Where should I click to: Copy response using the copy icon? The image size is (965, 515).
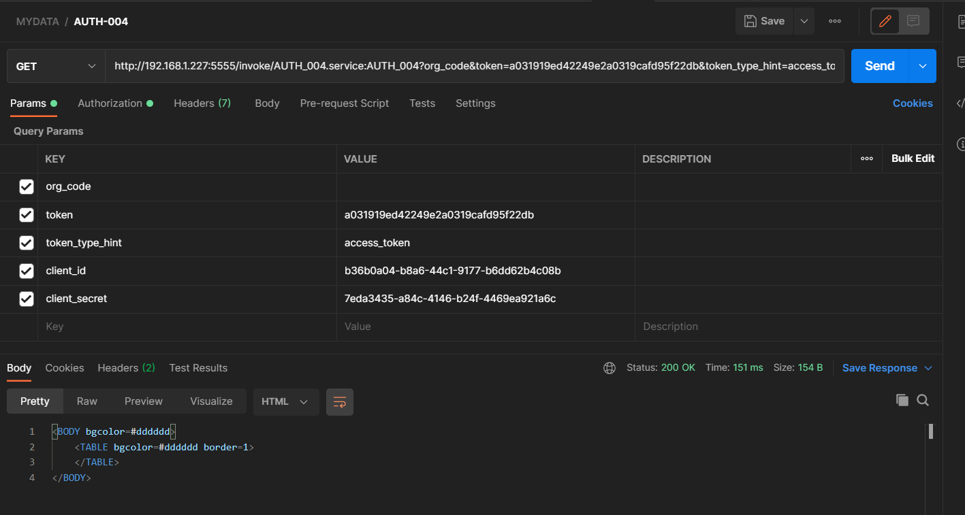pos(902,400)
